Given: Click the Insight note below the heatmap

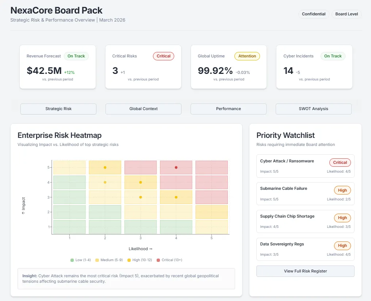Looking at the screenshot, I should pos(126,279).
